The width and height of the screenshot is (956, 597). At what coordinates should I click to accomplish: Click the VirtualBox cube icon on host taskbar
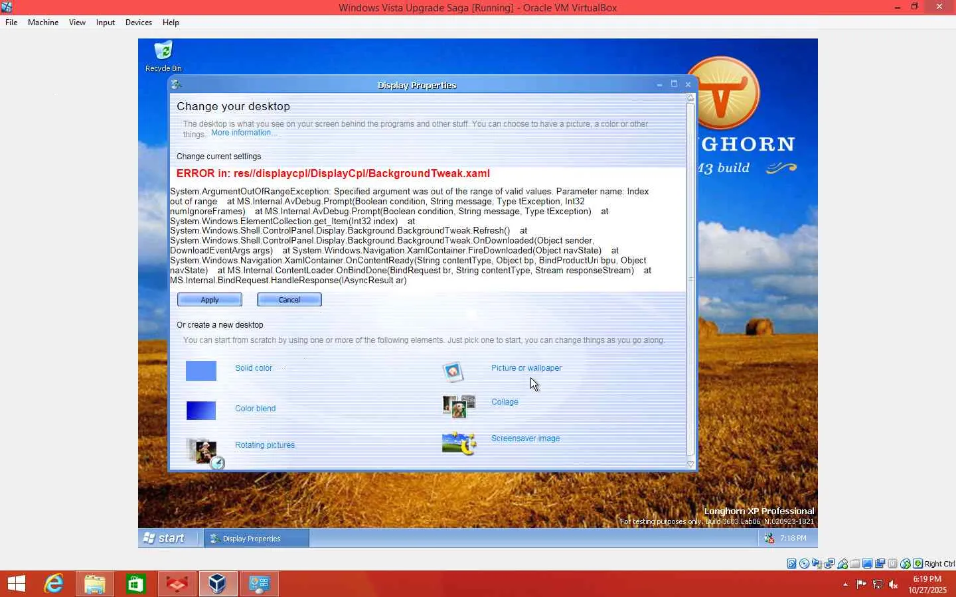click(x=218, y=584)
